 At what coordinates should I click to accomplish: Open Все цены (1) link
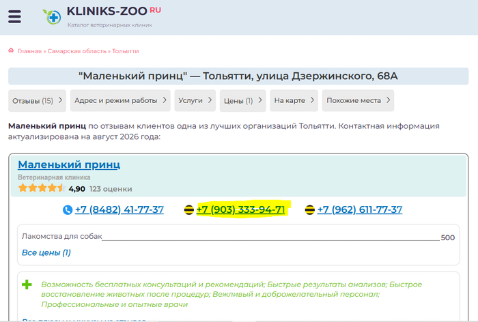(46, 252)
